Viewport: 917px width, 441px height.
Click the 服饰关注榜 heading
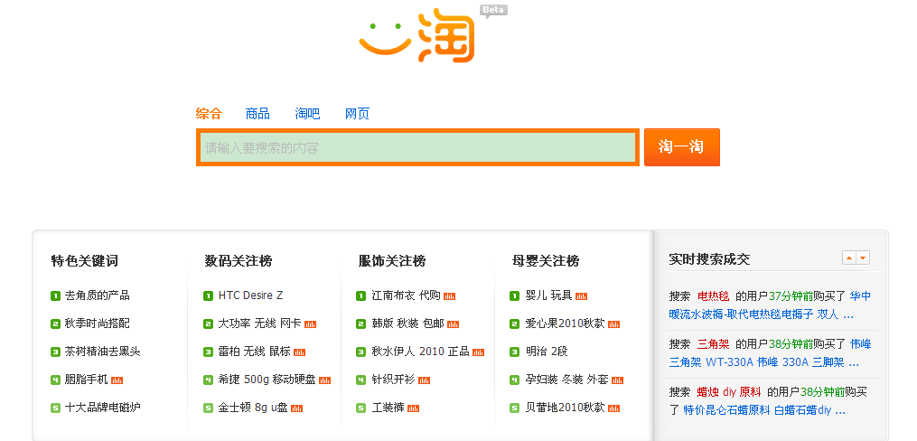(x=392, y=261)
